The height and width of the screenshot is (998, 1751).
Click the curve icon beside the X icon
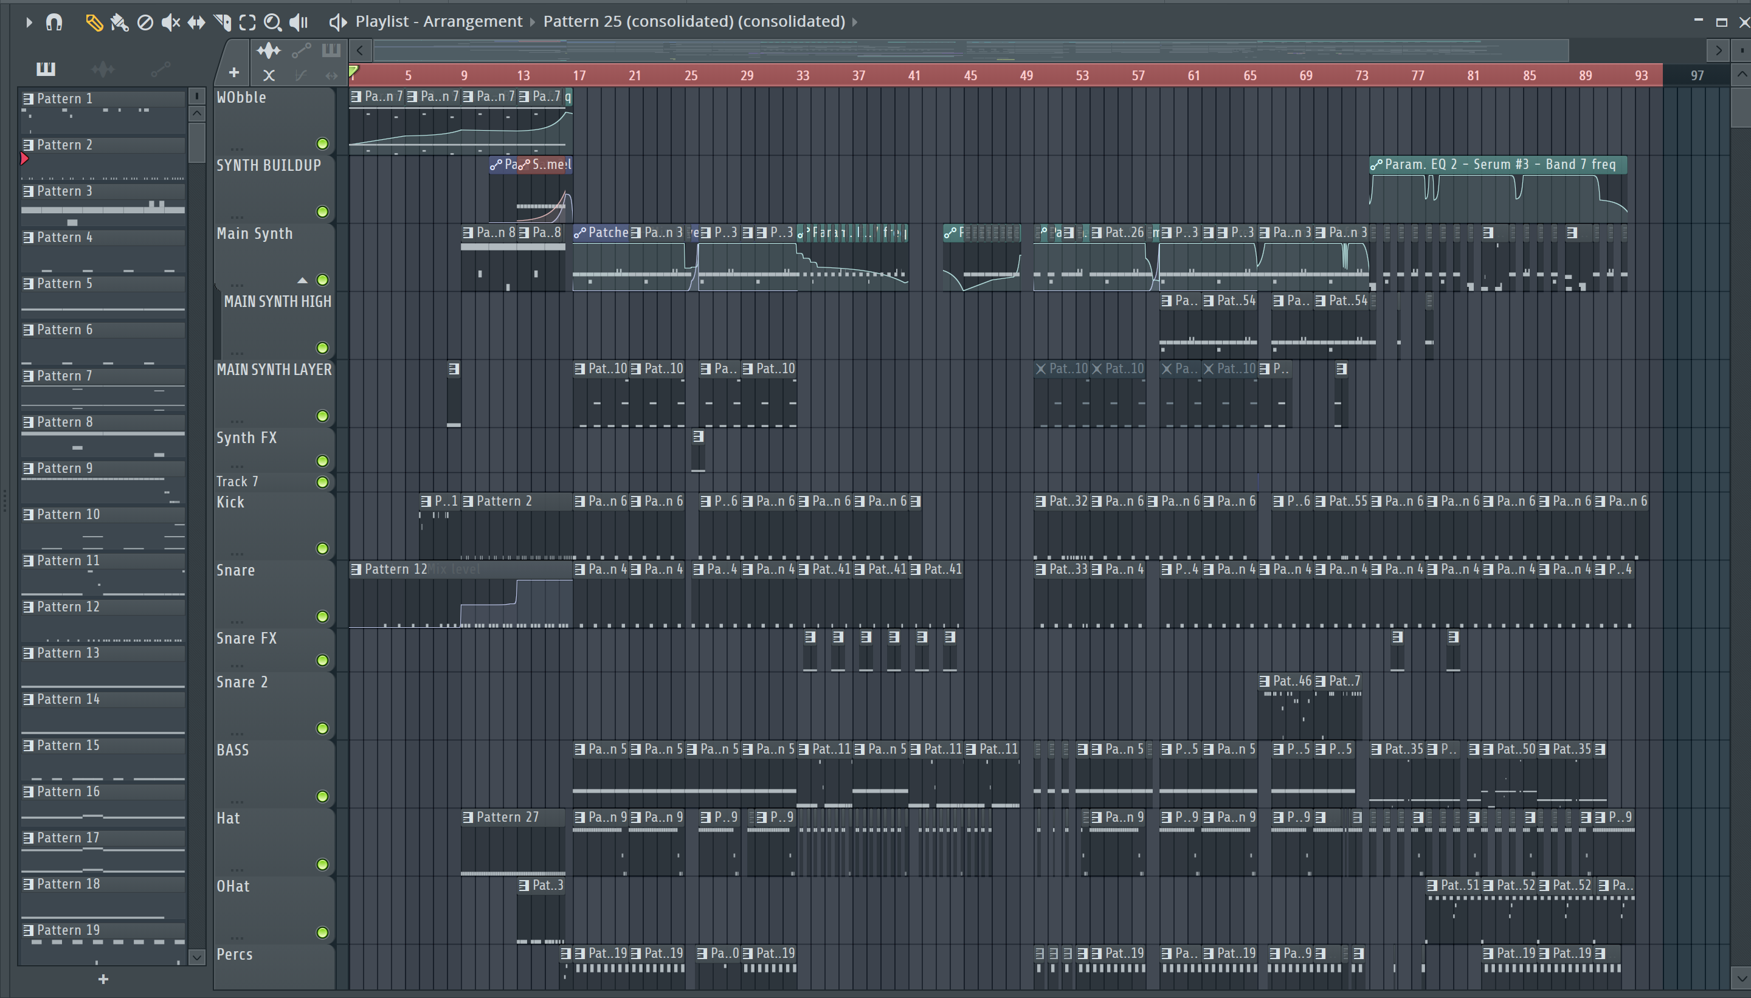pyautogui.click(x=300, y=75)
